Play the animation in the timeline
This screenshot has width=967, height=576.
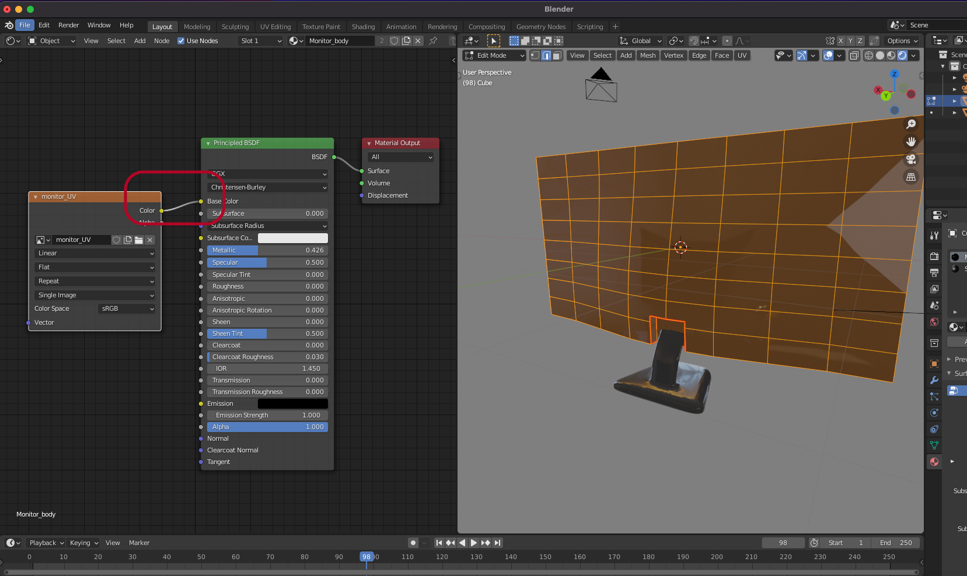pyautogui.click(x=474, y=543)
